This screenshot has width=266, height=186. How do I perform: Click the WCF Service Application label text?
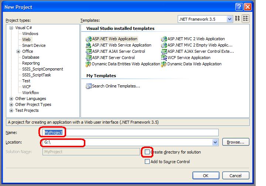189,58
